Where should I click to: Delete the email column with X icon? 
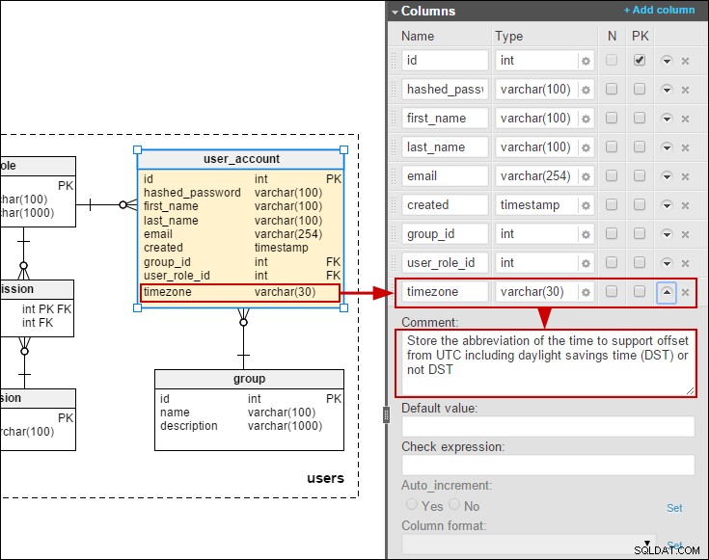tap(685, 176)
